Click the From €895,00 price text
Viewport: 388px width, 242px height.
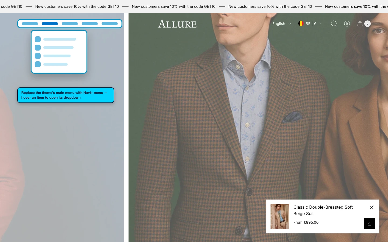(x=306, y=222)
